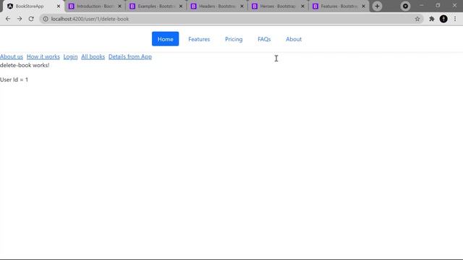463x260 pixels.
Task: Close the Features Bootstrap tab
Action: click(363, 6)
